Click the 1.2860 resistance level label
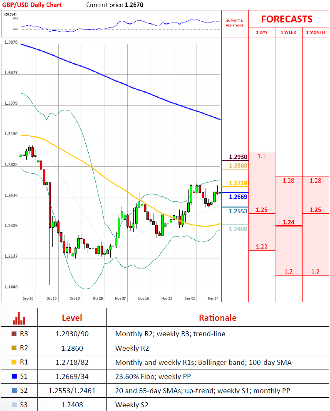Image resolution: width=330 pixels, height=411 pixels. tap(238, 166)
